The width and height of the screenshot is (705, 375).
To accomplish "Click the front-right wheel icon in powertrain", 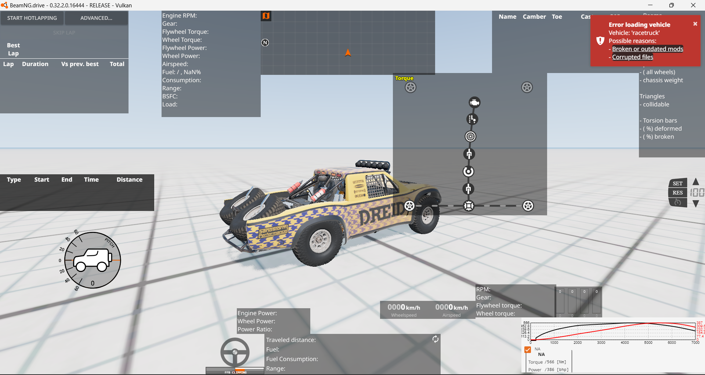I will (527, 87).
